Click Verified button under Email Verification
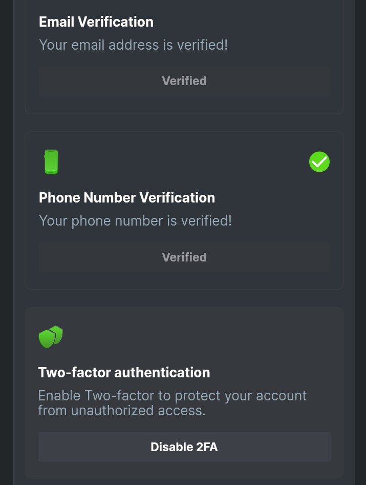Screen dimensions: 366x485 [184, 81]
